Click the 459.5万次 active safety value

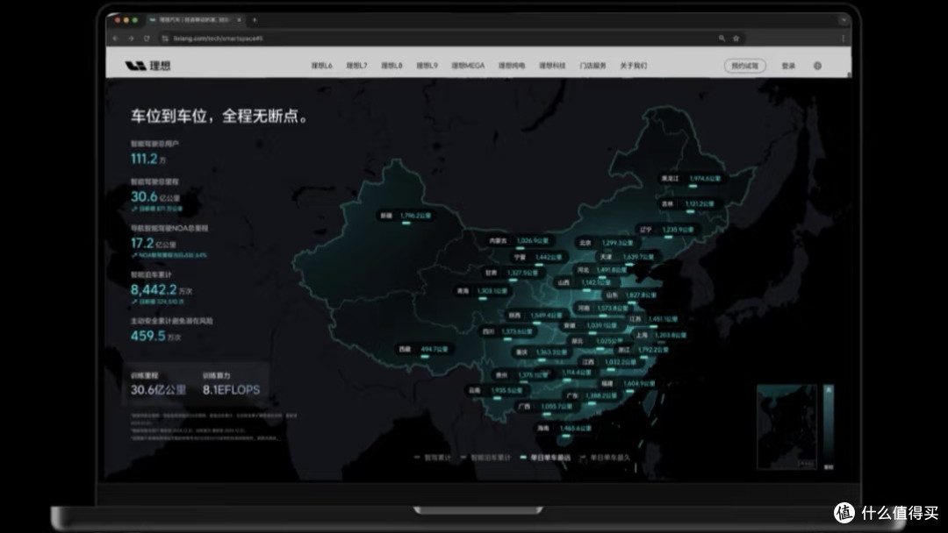click(155, 337)
